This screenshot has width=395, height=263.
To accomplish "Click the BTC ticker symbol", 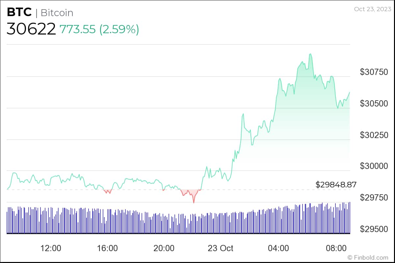I will [19, 12].
